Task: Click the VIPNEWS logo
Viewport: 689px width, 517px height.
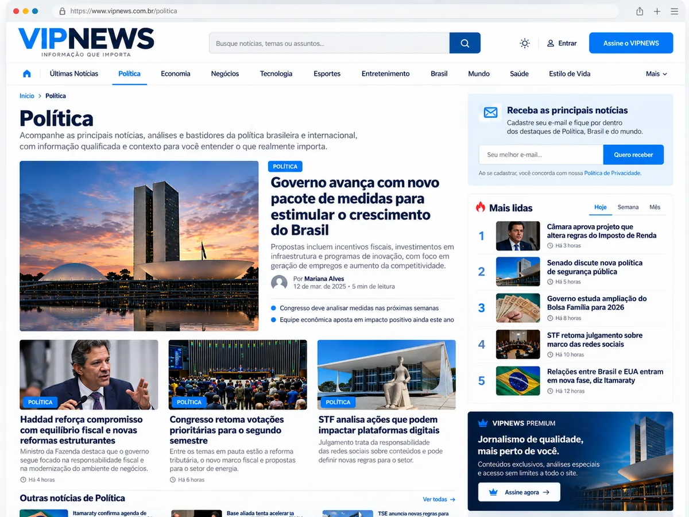Action: point(86,42)
